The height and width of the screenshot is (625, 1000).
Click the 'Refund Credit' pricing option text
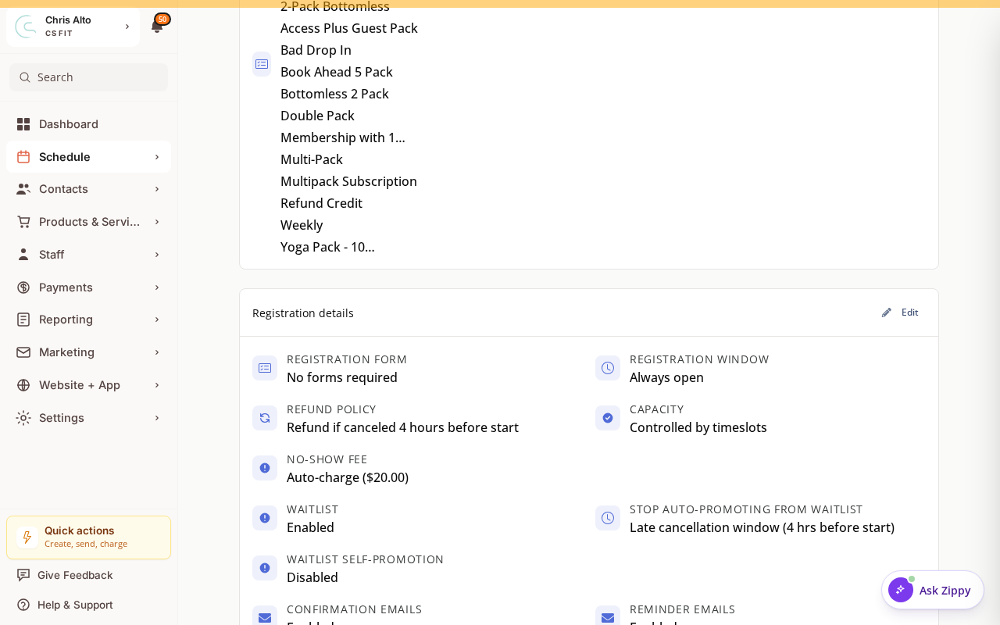click(321, 203)
